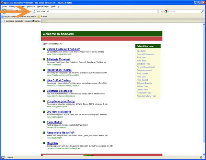This screenshot has height=160, width=206.
Task: Open Réservation Théâtre link
Action: [x=59, y=70]
